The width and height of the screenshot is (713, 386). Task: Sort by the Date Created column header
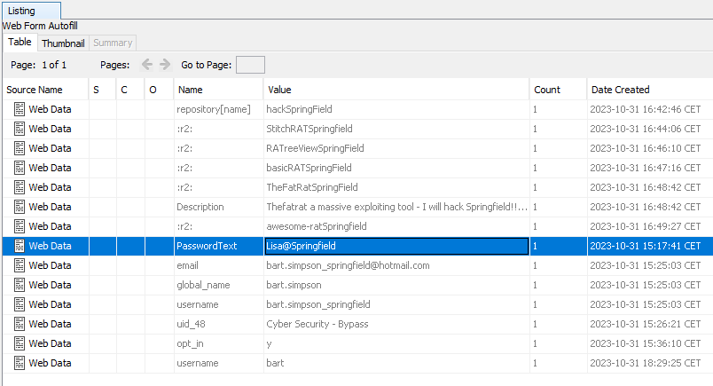(621, 90)
